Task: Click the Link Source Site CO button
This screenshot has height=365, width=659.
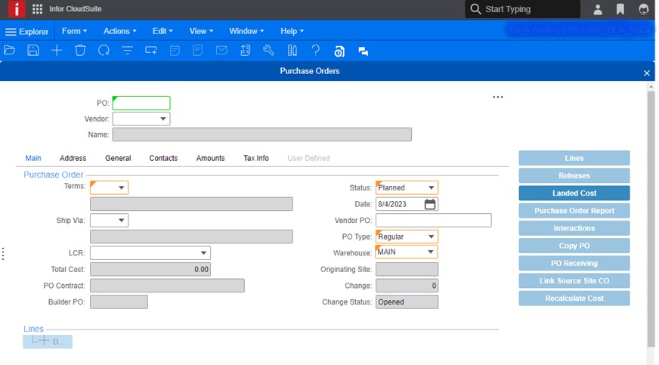Action: click(x=574, y=281)
